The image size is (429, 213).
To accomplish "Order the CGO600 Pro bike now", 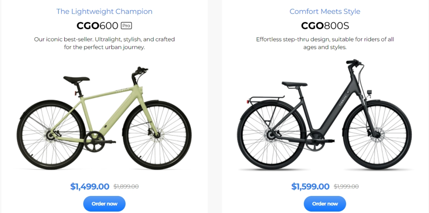I will (x=104, y=204).
